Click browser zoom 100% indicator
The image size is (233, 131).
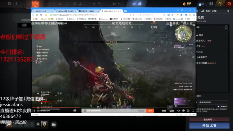193,114
